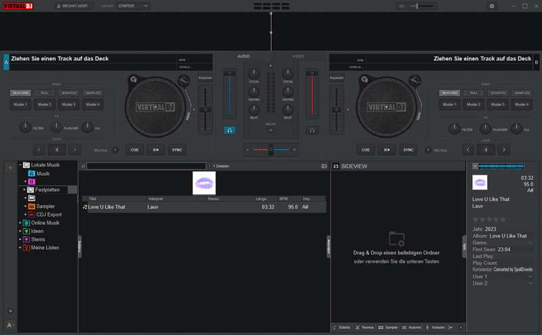Expand the Sampler folder

(x=25, y=206)
